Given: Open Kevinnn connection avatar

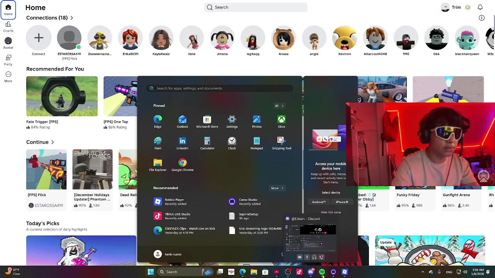Looking at the screenshot, I should point(345,38).
